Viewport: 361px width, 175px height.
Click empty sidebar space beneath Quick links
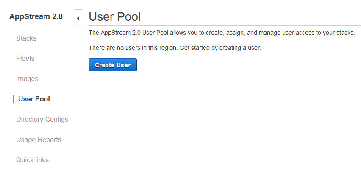pyautogui.click(x=41, y=170)
